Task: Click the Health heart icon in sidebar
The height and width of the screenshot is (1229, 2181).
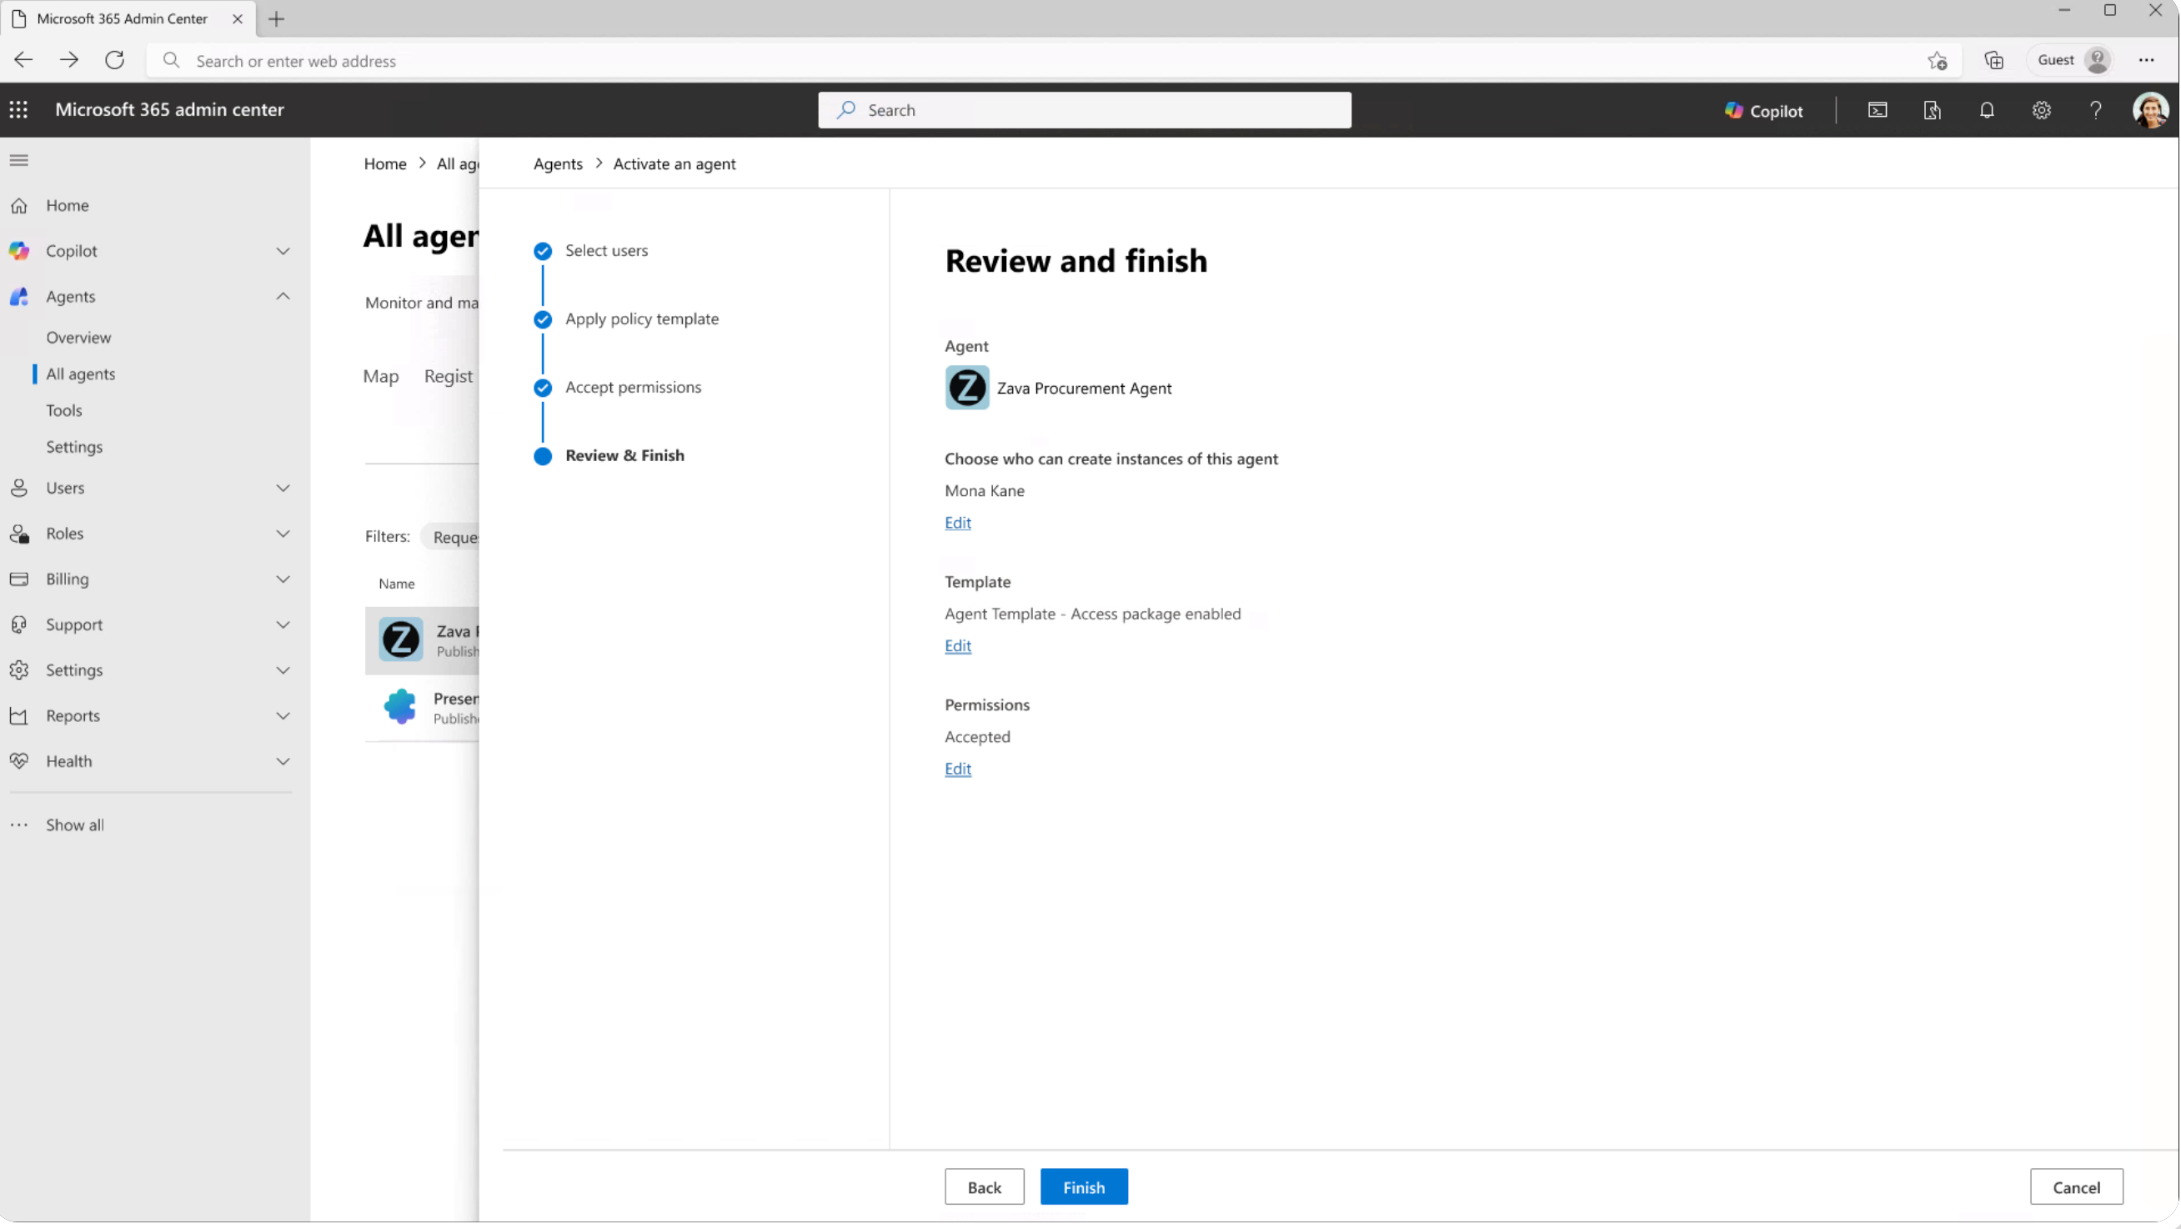Action: 18,761
